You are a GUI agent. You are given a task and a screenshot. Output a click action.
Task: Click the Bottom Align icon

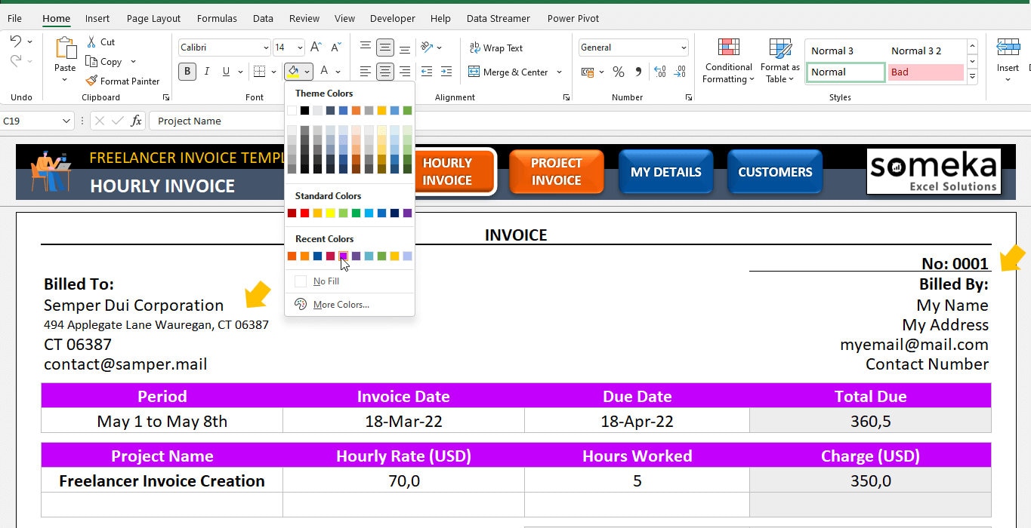point(405,48)
